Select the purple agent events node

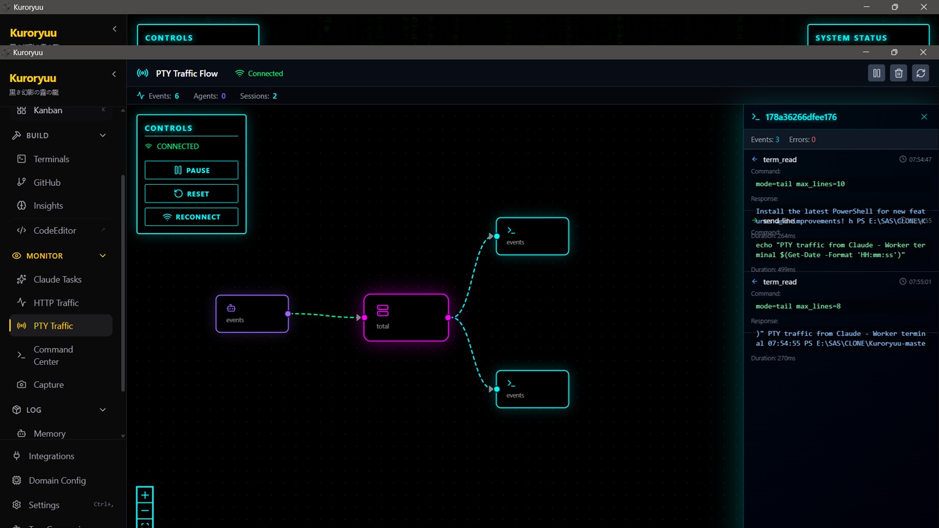pyautogui.click(x=252, y=314)
